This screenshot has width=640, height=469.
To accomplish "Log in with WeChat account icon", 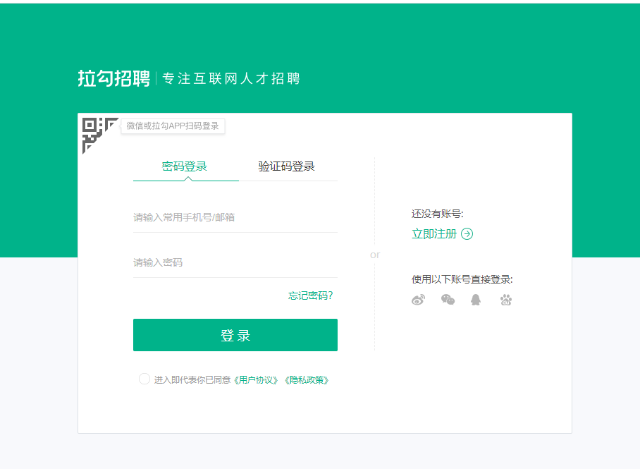I will click(x=448, y=300).
